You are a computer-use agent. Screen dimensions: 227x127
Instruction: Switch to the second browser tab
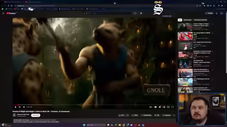34,2
